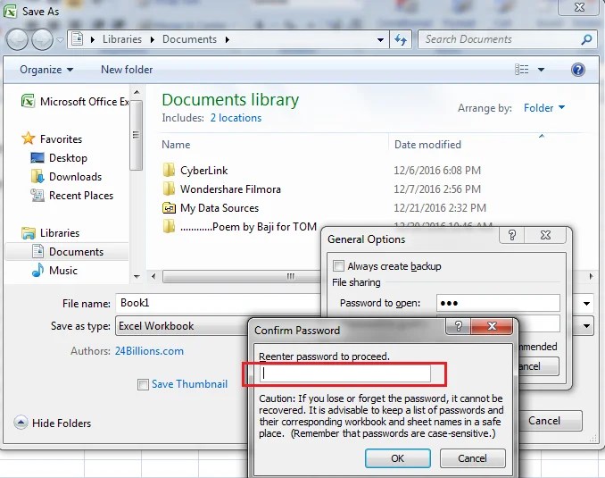Image resolution: width=605 pixels, height=478 pixels.
Task: Expand the address bar history dropdown
Action: pyautogui.click(x=380, y=40)
